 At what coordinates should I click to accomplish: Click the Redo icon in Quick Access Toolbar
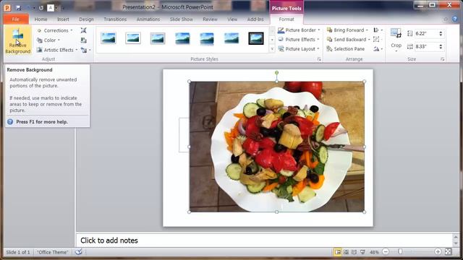tap(41, 8)
